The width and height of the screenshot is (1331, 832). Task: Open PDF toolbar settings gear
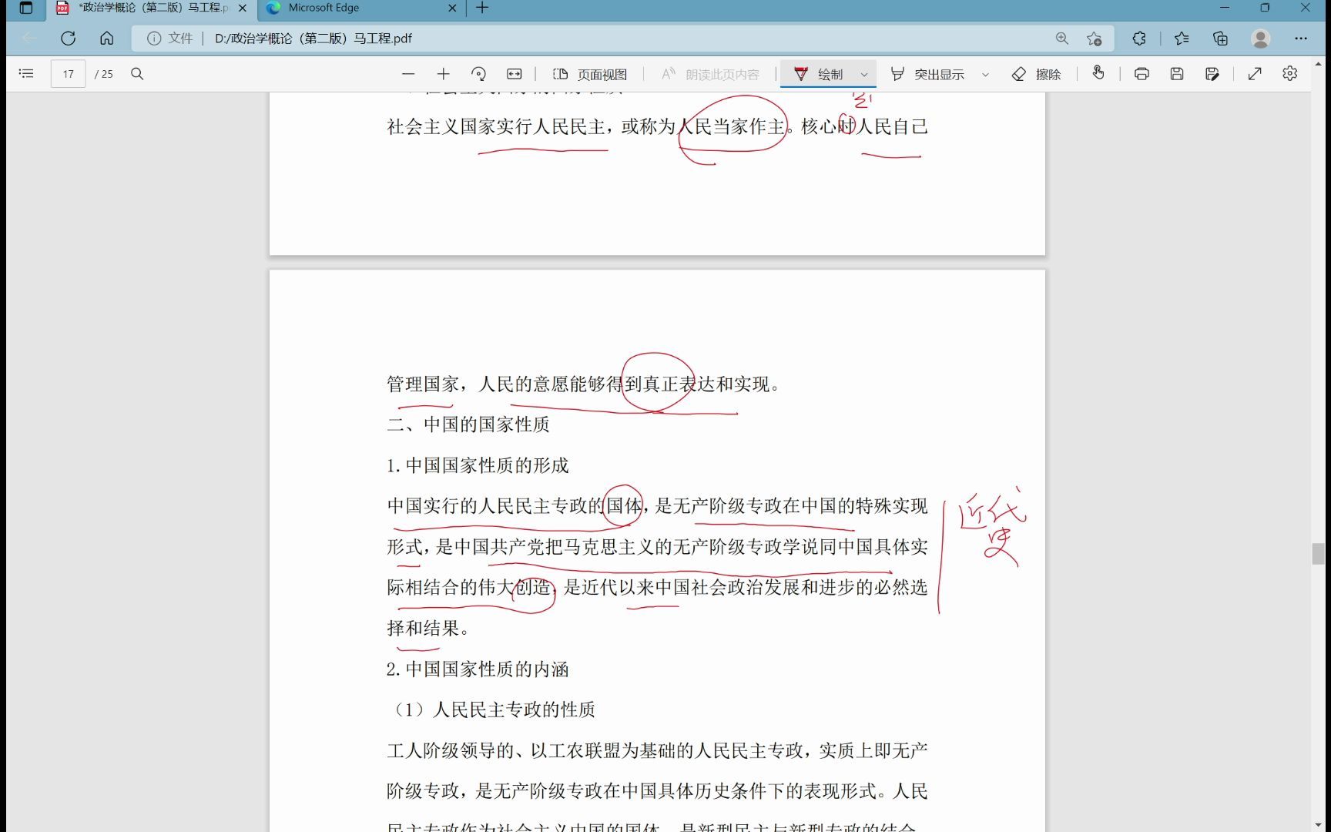tap(1290, 74)
